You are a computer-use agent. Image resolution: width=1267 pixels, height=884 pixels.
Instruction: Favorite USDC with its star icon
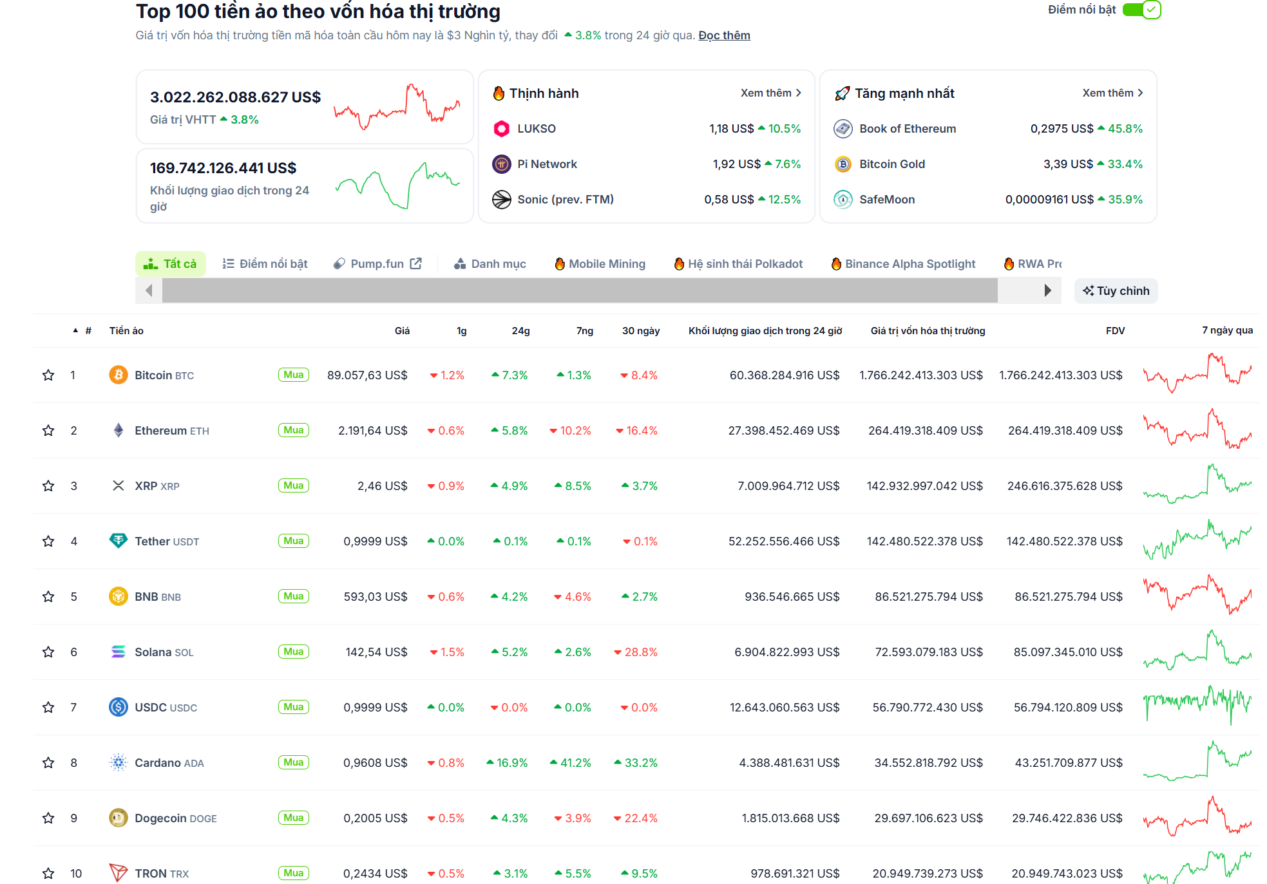(x=48, y=707)
